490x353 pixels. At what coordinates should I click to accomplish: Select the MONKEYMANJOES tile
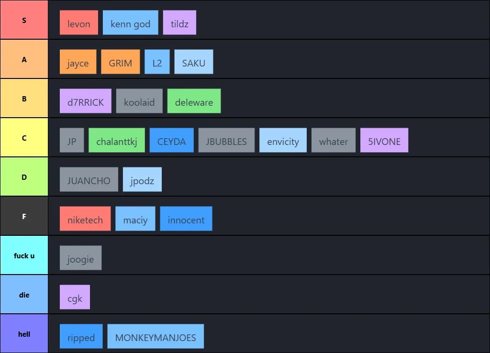pos(156,336)
